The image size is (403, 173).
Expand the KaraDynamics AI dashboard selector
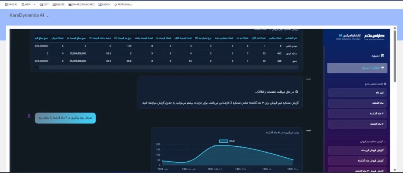(x=48, y=16)
